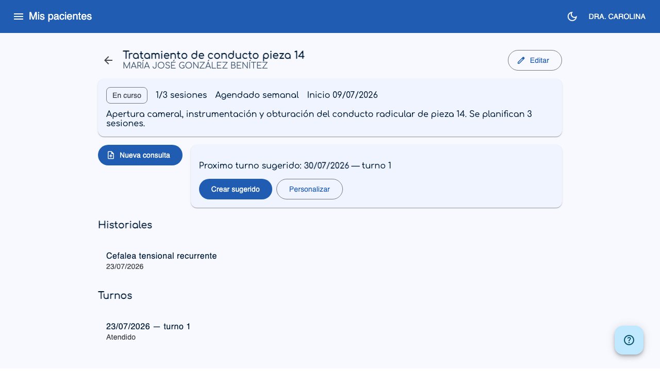Click the Personalizar button

pos(309,189)
